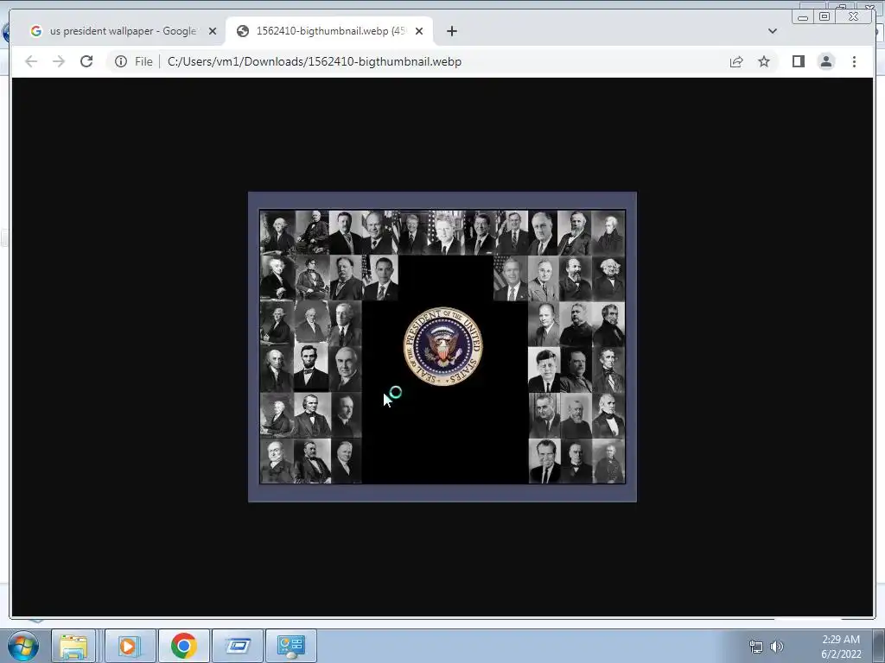
Task: Go back using Chrome's back arrow
Action: [x=31, y=61]
